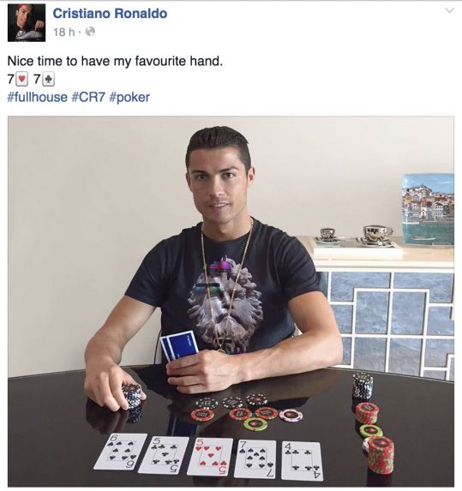Click the red 5 of hearts card in photo
Viewport: 462px width, 491px height.
(x=210, y=457)
